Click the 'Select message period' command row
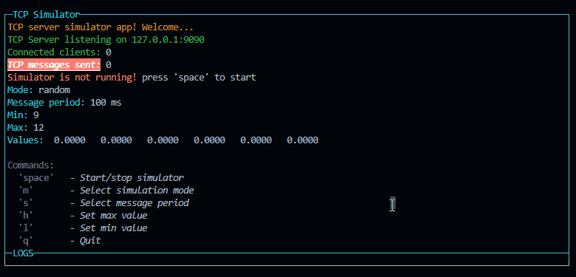Image resolution: width=576 pixels, height=277 pixels. tap(104, 203)
